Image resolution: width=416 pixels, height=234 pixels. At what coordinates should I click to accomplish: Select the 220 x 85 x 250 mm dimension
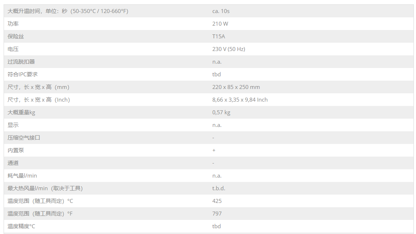click(236, 87)
